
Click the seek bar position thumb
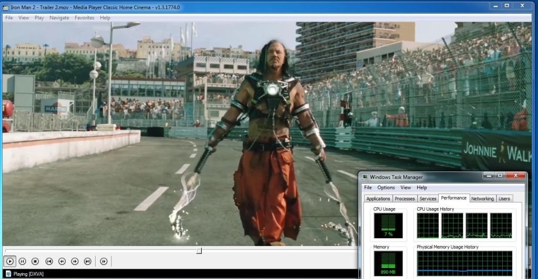[199, 251]
